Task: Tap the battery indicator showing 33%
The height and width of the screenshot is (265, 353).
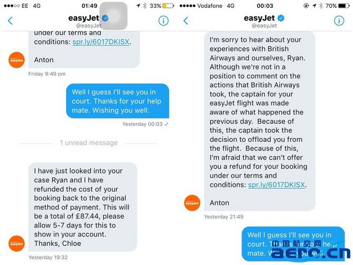Action: point(168,6)
